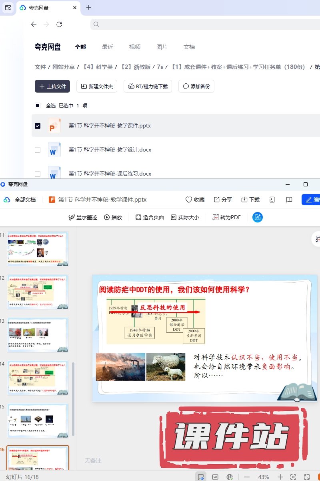Select slide 13 thumbnail
This screenshot has width=320, height=481.
coord(38,335)
